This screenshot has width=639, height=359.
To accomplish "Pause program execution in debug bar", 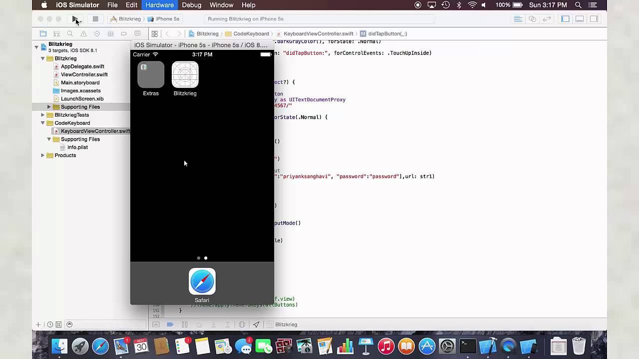I will click(x=184, y=325).
